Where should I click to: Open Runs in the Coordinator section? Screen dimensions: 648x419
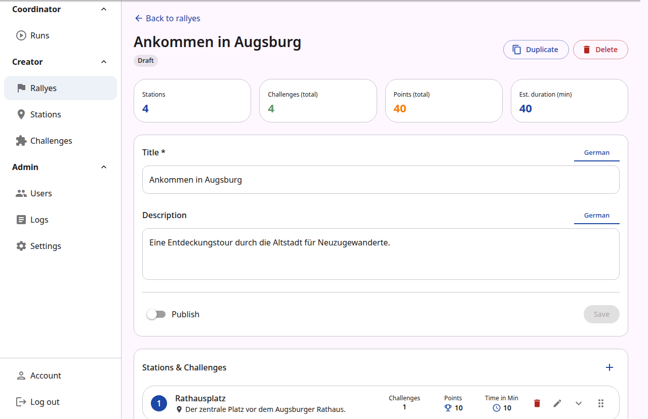point(60,35)
